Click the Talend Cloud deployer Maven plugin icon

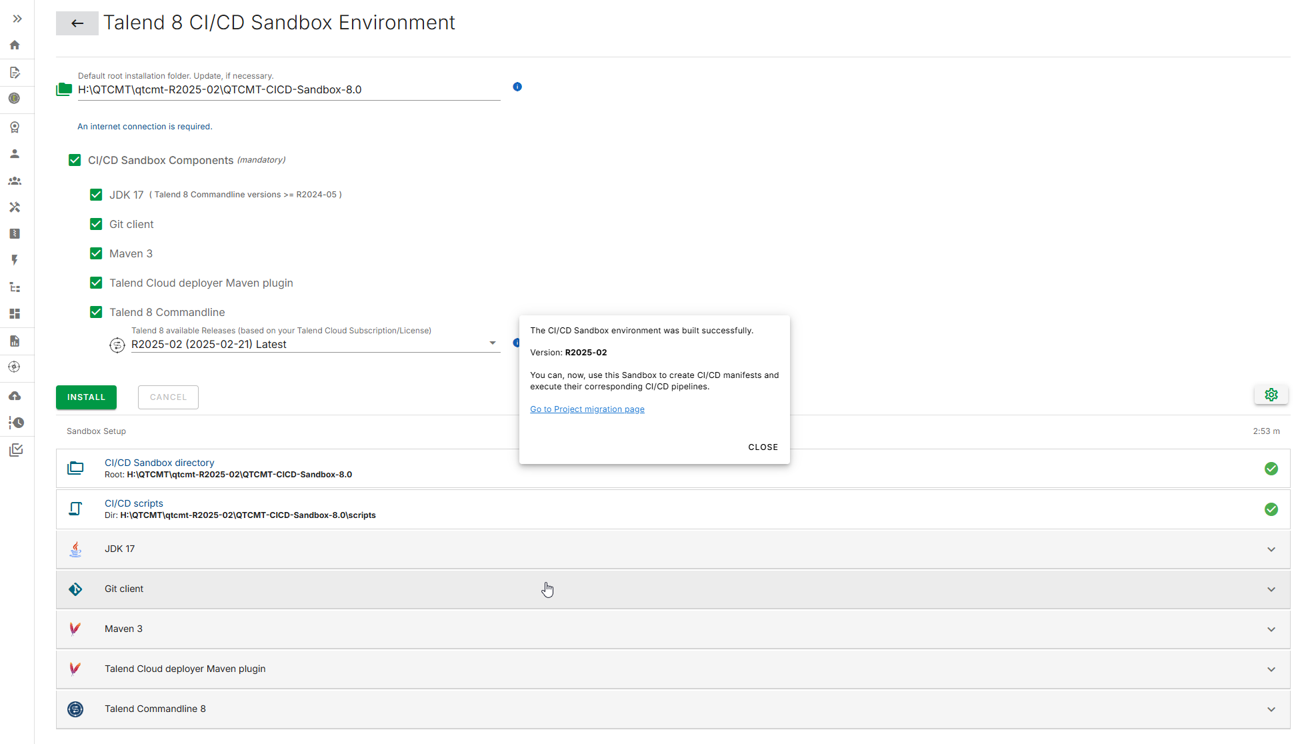tap(75, 668)
